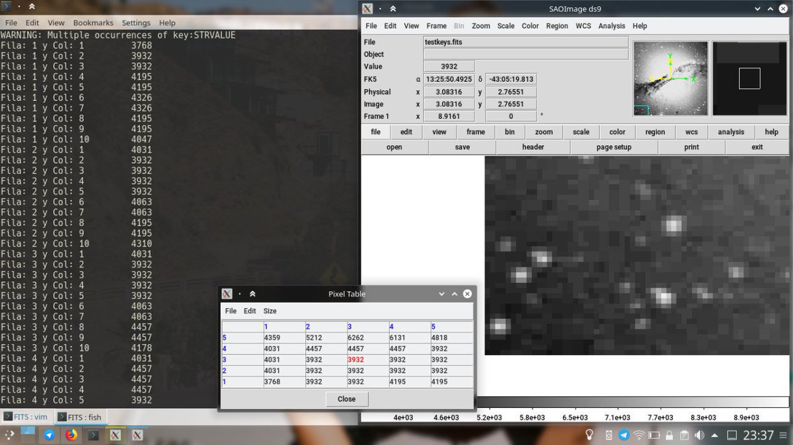Click the 'page setup' button in ds9

pyautogui.click(x=614, y=147)
